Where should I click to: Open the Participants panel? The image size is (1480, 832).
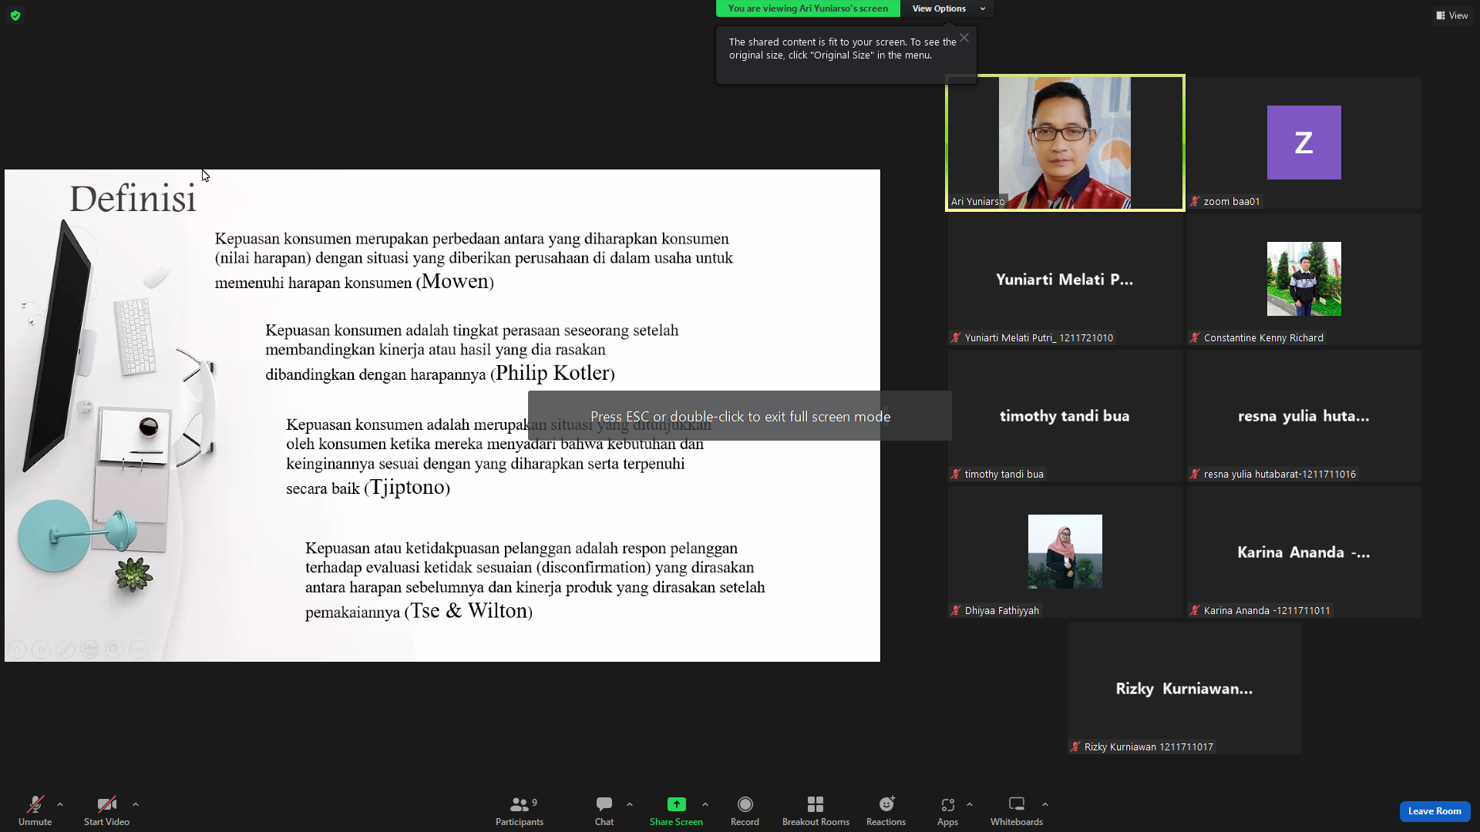[520, 810]
